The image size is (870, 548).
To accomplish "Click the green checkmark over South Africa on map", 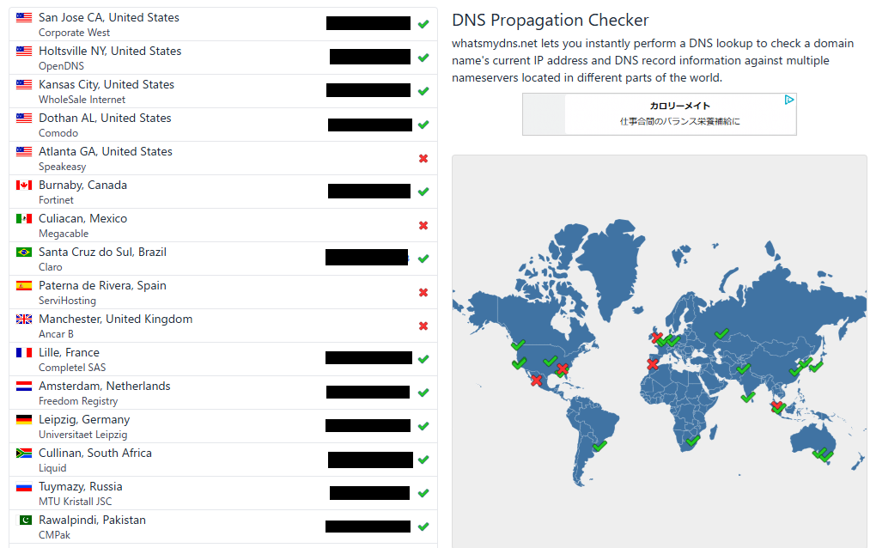I will [x=692, y=441].
